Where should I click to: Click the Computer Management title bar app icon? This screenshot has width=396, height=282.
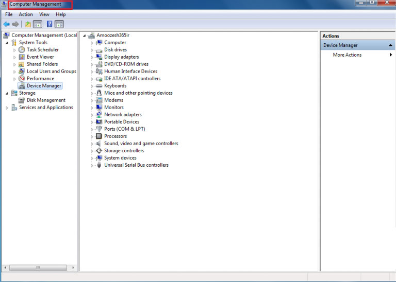[x=4, y=4]
